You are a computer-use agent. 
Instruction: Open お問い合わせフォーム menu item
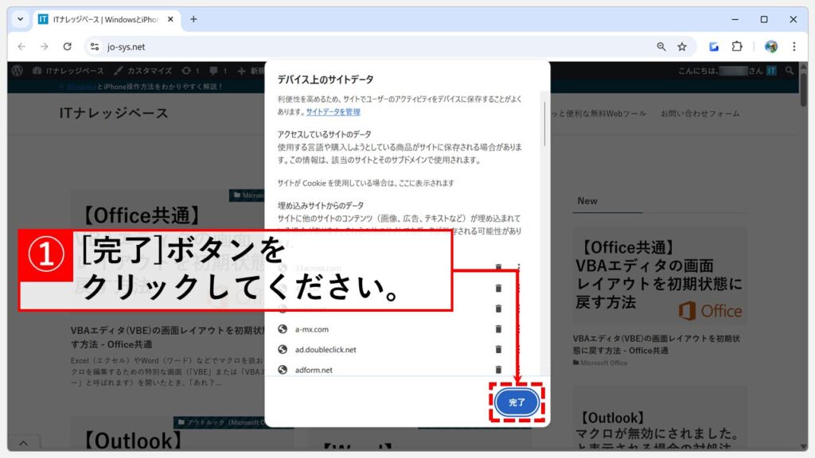[x=700, y=113]
